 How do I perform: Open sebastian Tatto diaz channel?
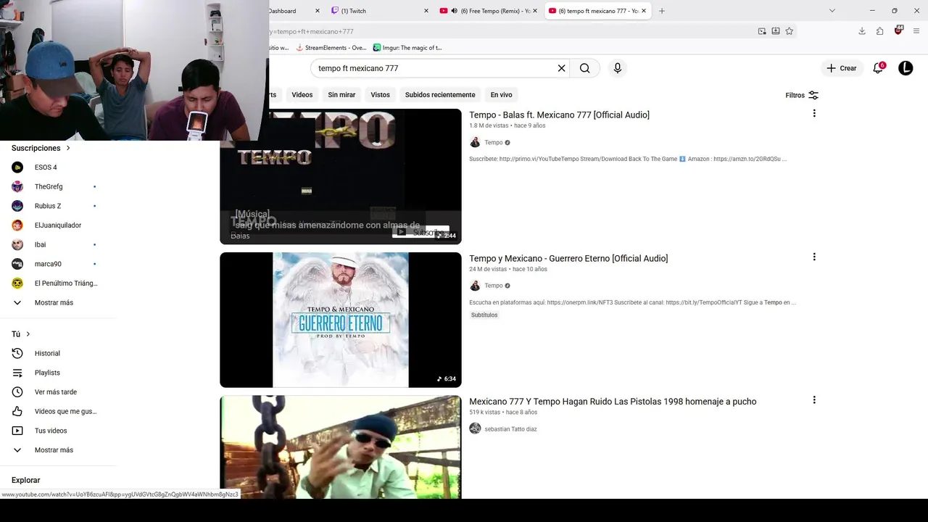pyautogui.click(x=510, y=429)
